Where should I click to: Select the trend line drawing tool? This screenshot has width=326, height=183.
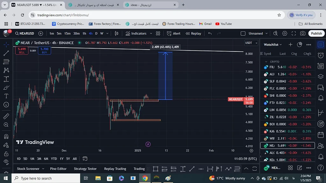coord(6,53)
